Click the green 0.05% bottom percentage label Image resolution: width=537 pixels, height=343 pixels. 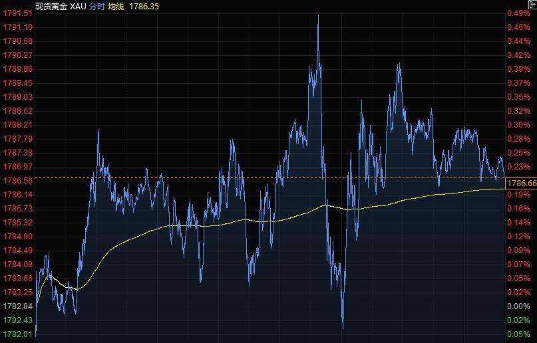click(x=518, y=334)
